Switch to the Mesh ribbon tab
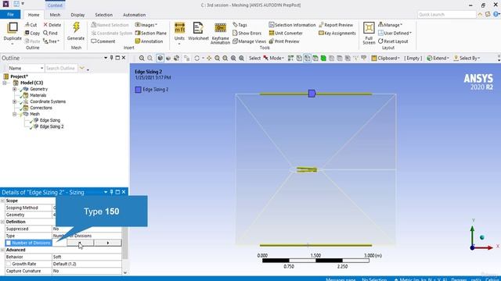 click(x=55, y=15)
